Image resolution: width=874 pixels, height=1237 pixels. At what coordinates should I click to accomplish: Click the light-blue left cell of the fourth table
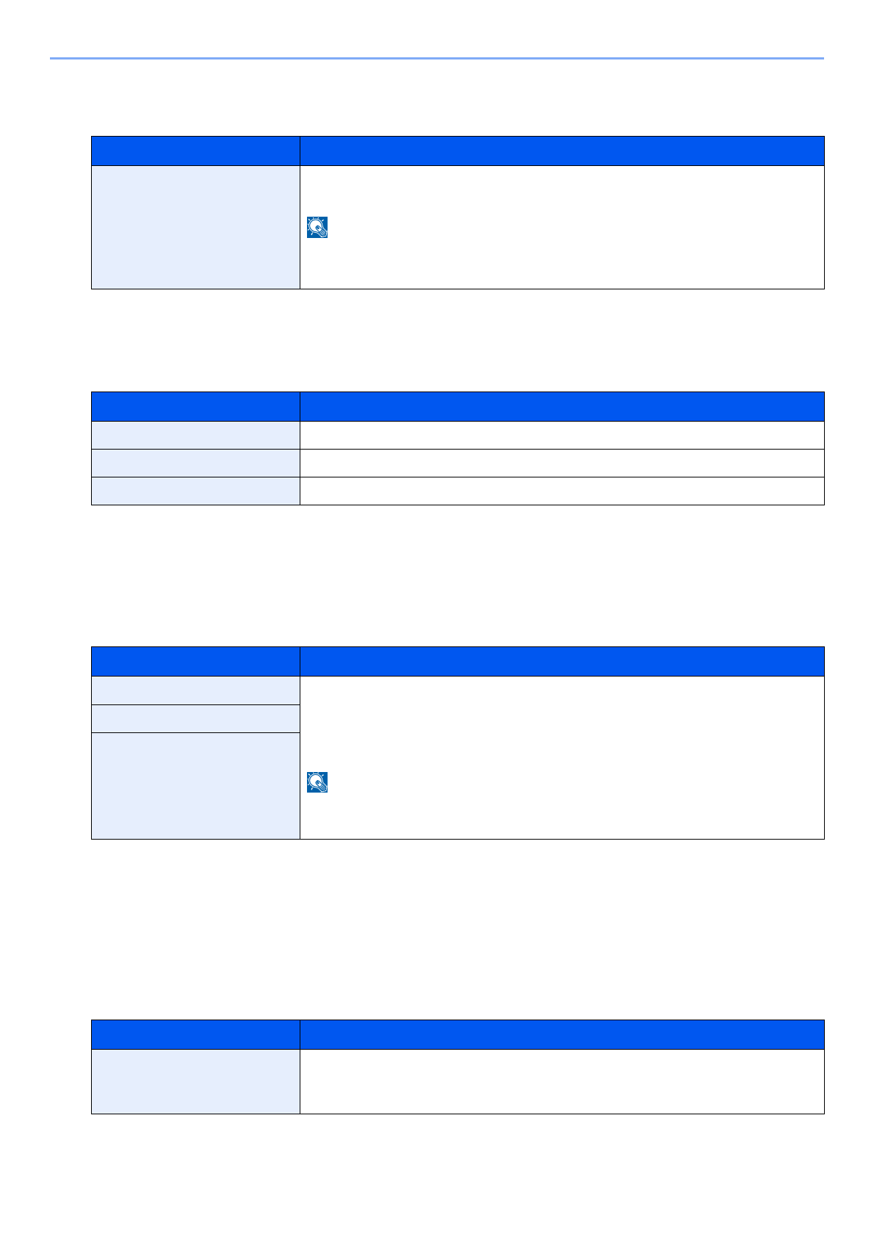click(195, 1081)
